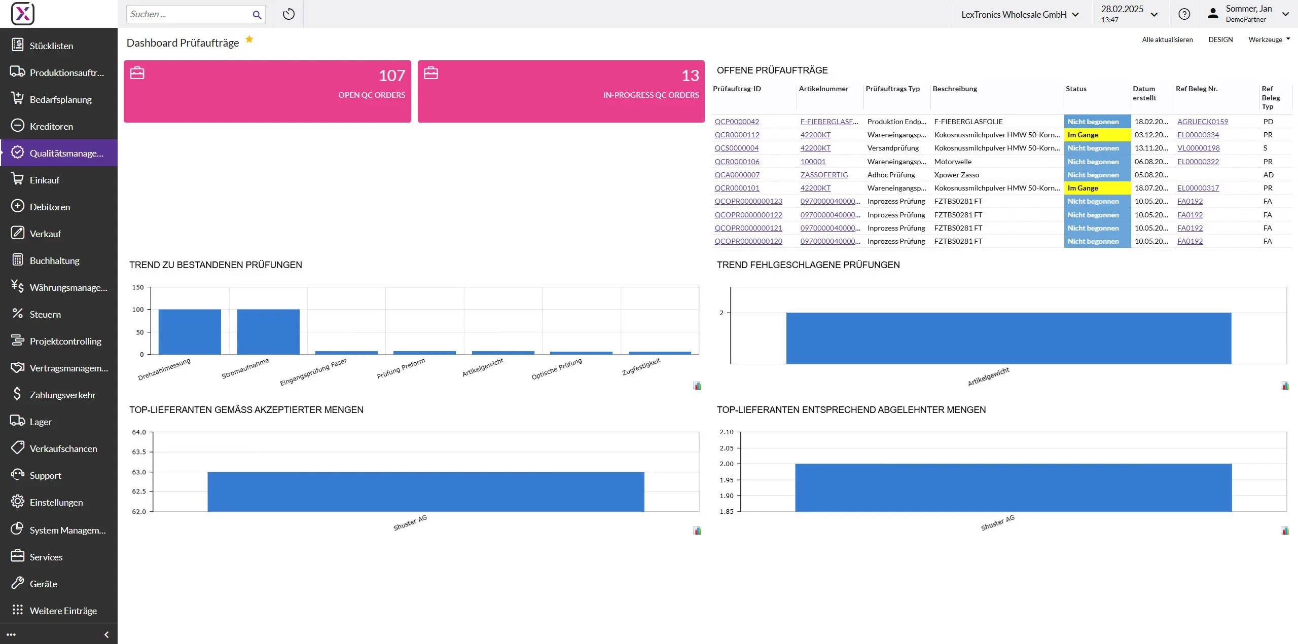
Task: Open the help question mark icon
Action: 1184,14
